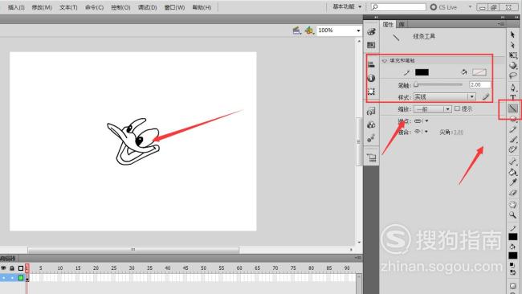Click toolbox fill color black swatch

(x=512, y=255)
